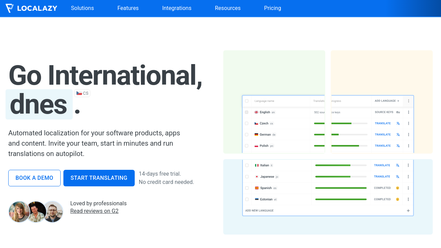The width and height of the screenshot is (441, 248).
Task: Click plus icon in Add New Language row
Action: (408, 210)
